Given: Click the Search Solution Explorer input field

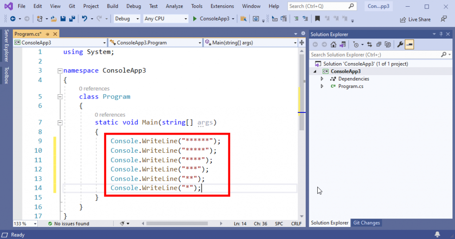Looking at the screenshot, I should (373, 55).
